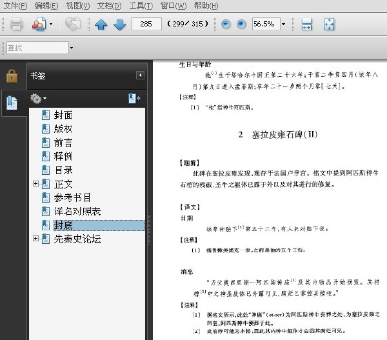This screenshot has width=387, height=340.
Task: Open 编辑(E) menu
Action: point(46,5)
